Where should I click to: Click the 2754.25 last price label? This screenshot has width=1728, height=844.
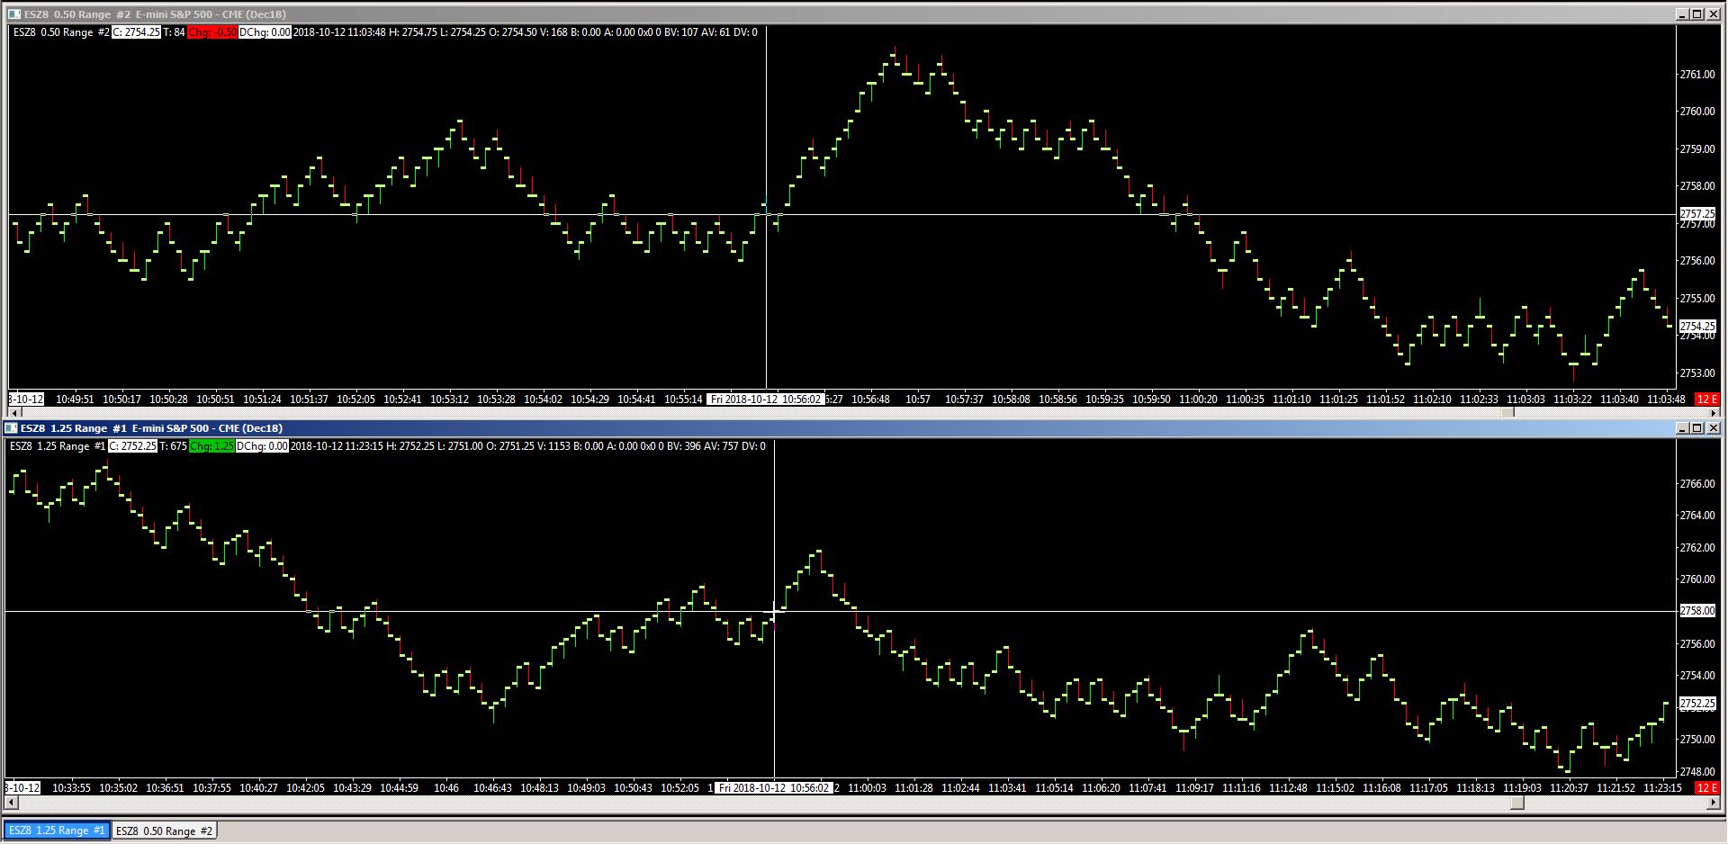(x=1697, y=326)
